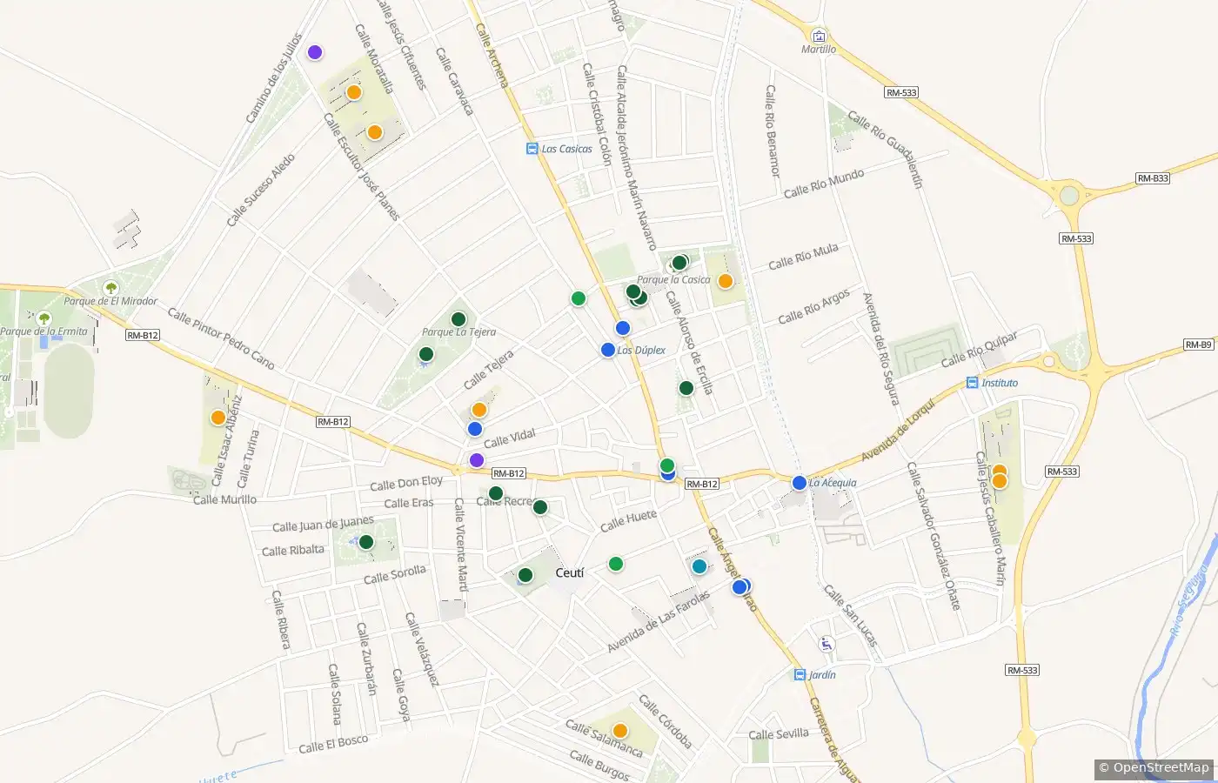Click the Calle Río Quípar label

click(980, 349)
